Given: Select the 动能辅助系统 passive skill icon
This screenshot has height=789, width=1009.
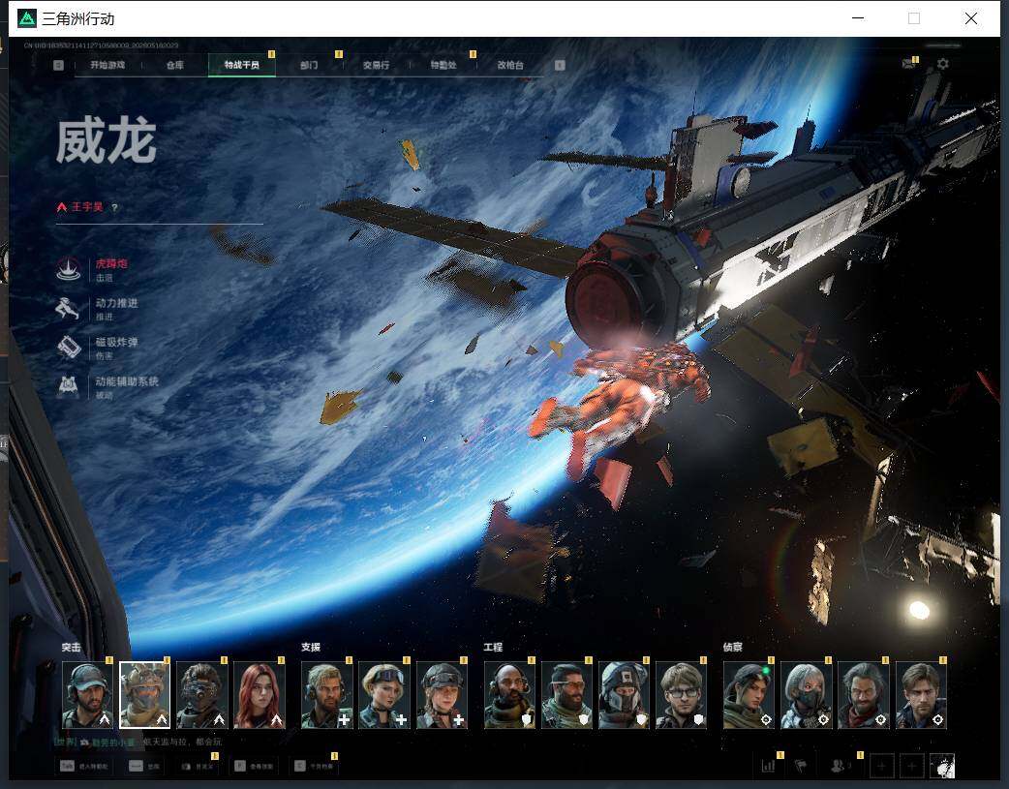Looking at the screenshot, I should 68,387.
